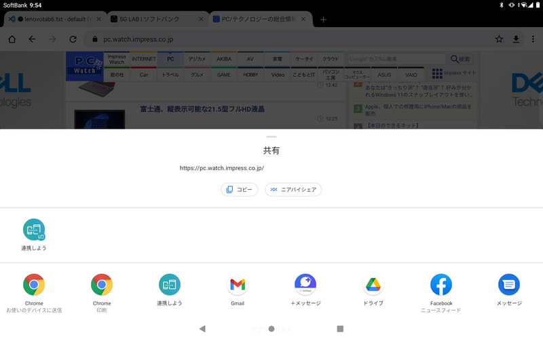Viewport: 543px width, 339px height.
Task: Tap the Google custom search field
Action: point(396,59)
